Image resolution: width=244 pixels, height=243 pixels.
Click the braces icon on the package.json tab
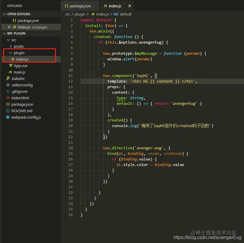click(66, 6)
